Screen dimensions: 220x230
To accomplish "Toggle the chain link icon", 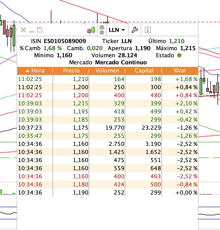I will (x=102, y=30).
